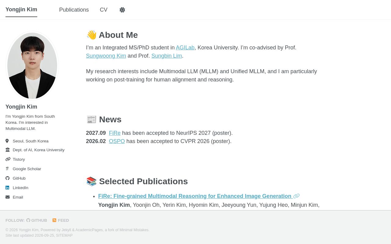Click the News date 2027.09
The width and height of the screenshot is (391, 244).
[x=96, y=133]
